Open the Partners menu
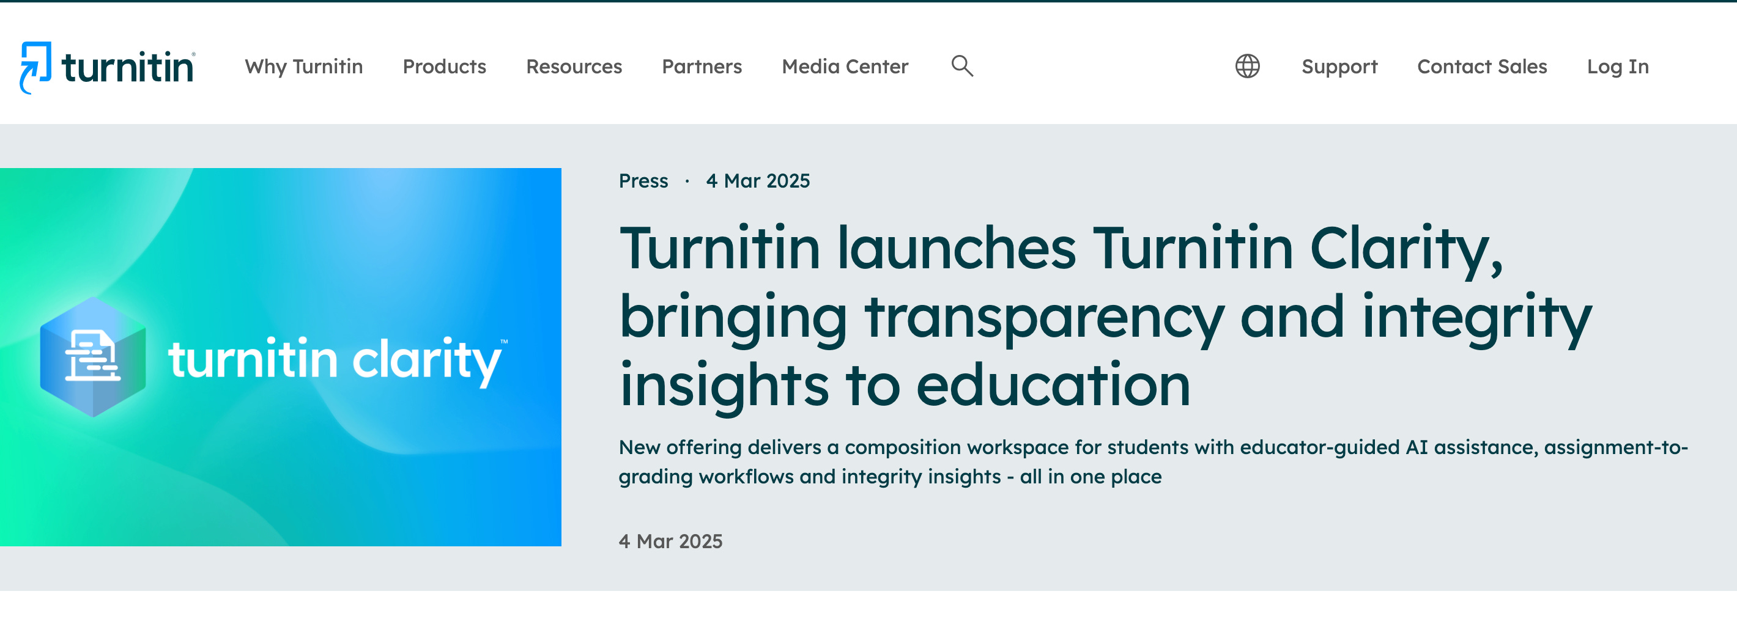The height and width of the screenshot is (638, 1737). (702, 67)
